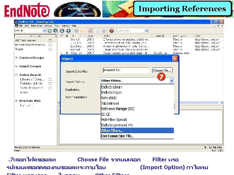Sort by the Ref Type column header
234x175 pixels.
pyautogui.click(x=182, y=36)
